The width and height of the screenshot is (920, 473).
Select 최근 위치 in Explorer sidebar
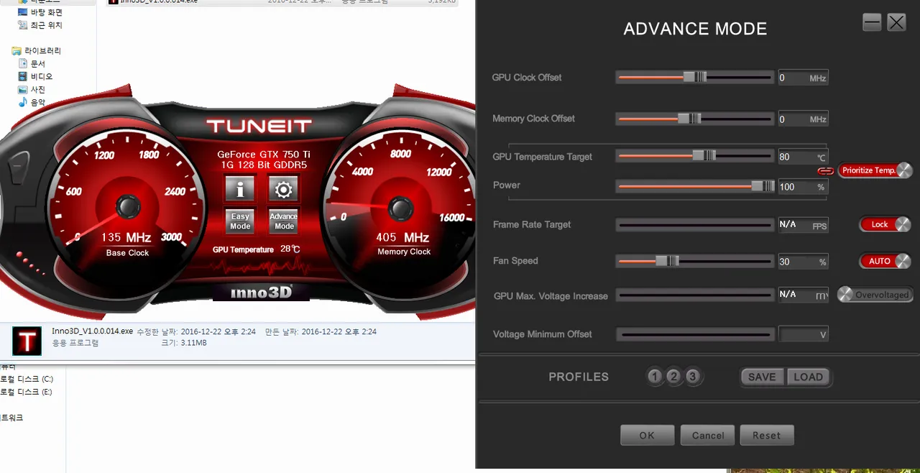click(x=40, y=25)
